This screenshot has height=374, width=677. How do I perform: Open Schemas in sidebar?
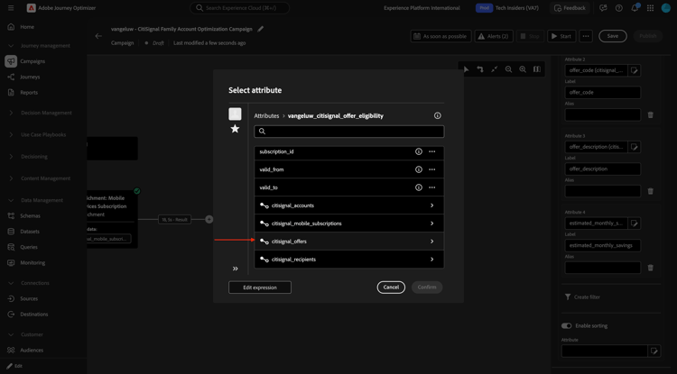pos(30,216)
